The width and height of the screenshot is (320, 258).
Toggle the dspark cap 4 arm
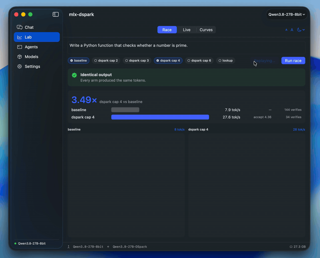click(168, 61)
